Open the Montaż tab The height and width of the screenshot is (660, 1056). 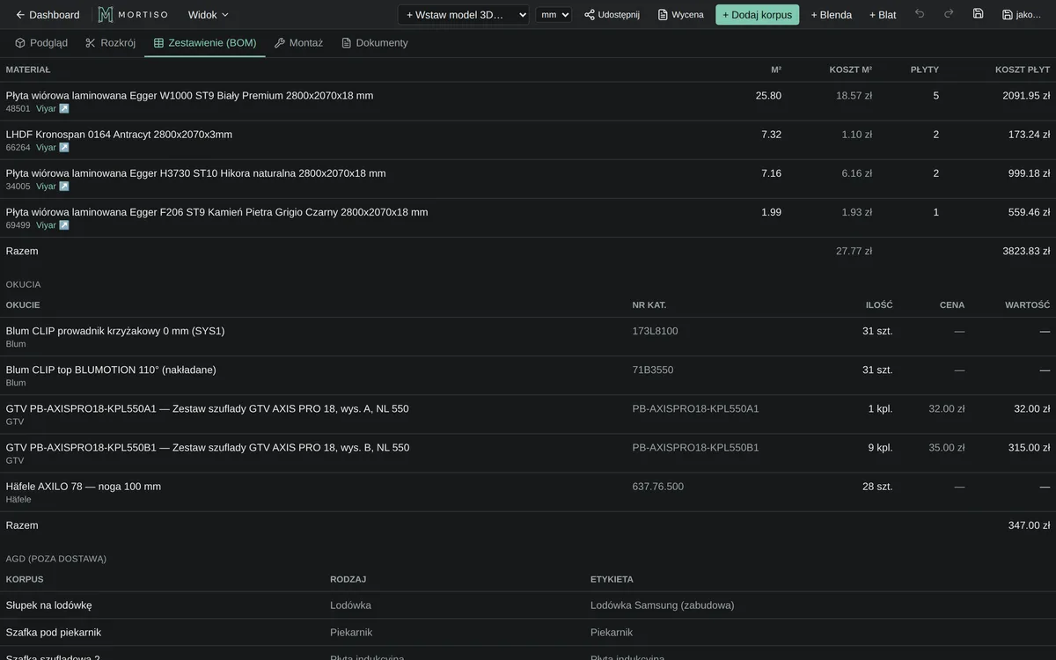[x=298, y=43]
